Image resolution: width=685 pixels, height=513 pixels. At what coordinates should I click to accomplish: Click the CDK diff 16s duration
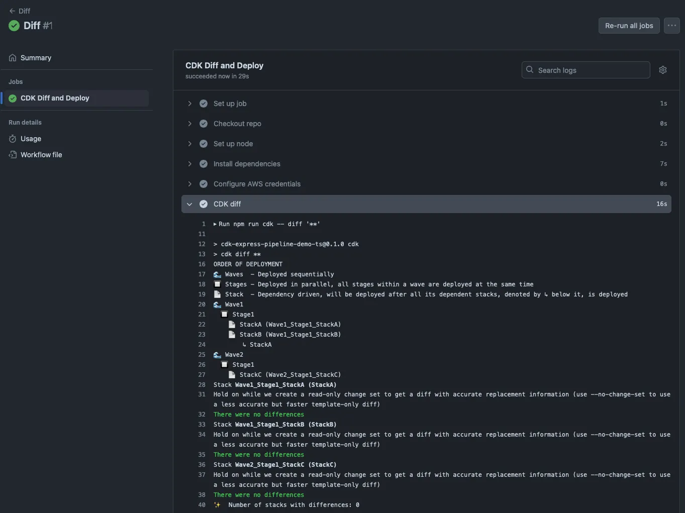pyautogui.click(x=661, y=204)
